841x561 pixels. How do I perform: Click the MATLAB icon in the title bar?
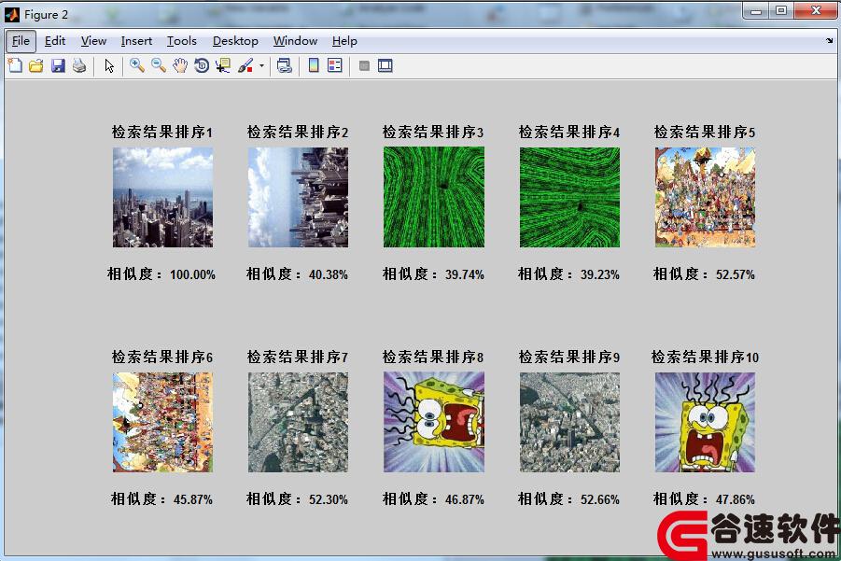tap(12, 15)
